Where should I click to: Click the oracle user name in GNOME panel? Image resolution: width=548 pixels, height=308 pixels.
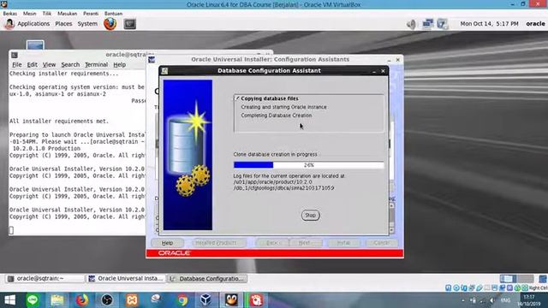pos(535,24)
